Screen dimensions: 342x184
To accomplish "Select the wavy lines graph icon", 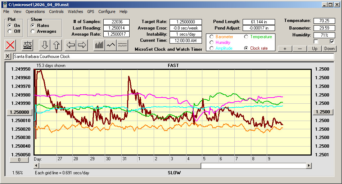I will click(x=122, y=45).
